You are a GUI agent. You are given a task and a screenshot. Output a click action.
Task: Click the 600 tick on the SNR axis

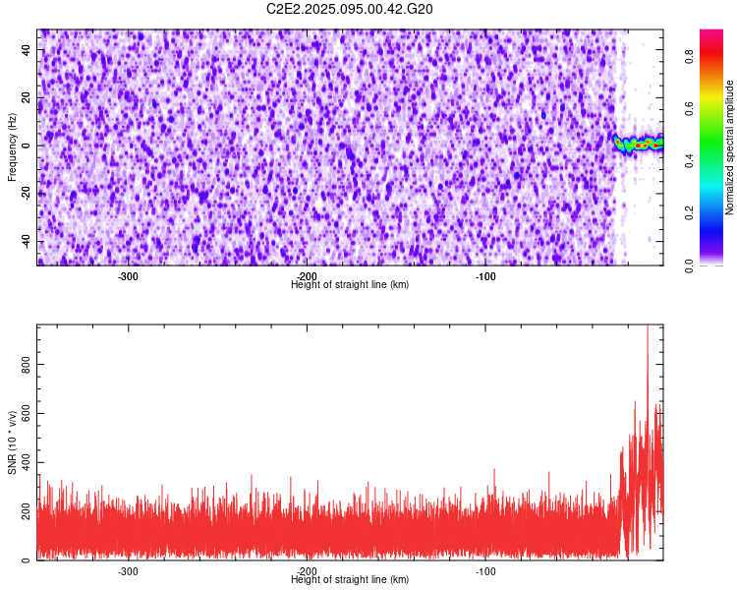[26, 414]
